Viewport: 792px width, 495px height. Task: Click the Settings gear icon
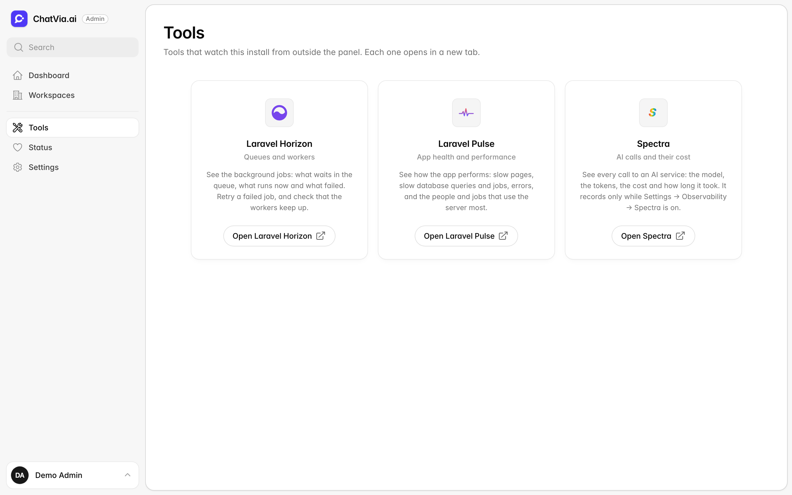click(18, 167)
